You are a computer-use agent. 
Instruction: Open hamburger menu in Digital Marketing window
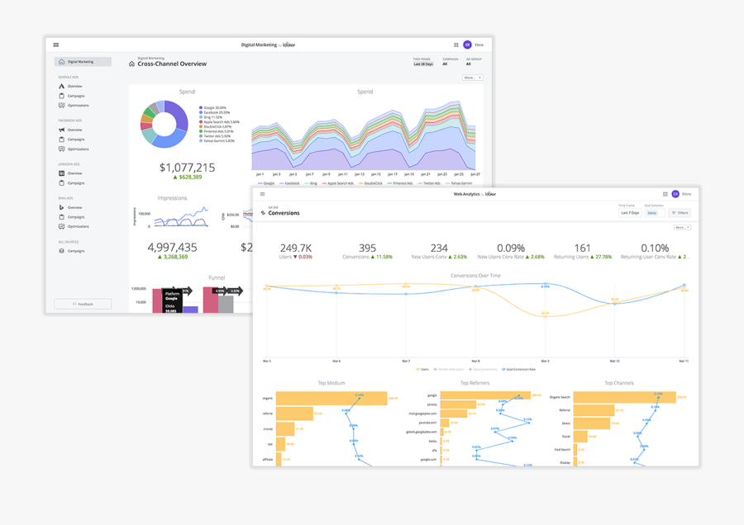pos(56,45)
